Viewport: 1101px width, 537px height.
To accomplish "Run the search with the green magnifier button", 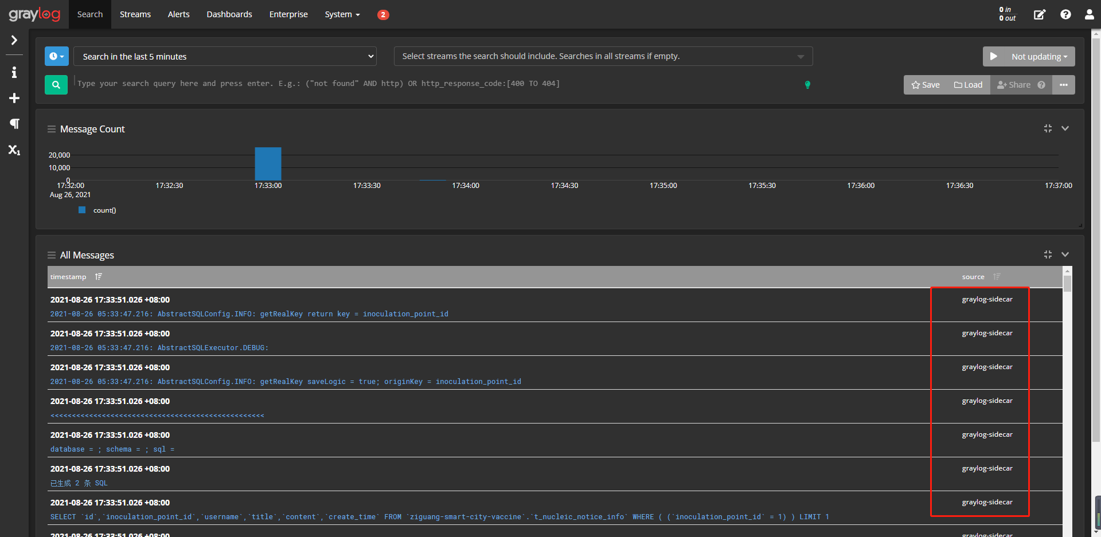I will (x=56, y=84).
